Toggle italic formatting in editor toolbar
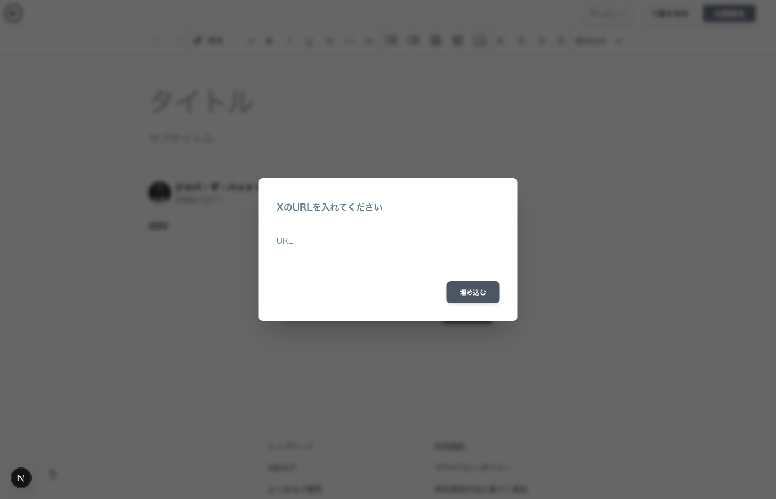 [x=289, y=41]
